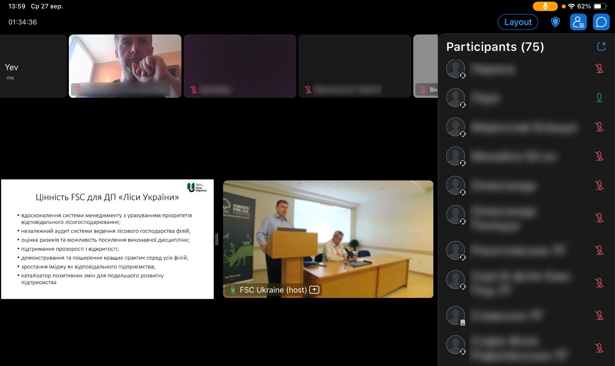Screen dimensions: 615x366
Task: Click the meeting timer 01:34:36
Action: [23, 22]
